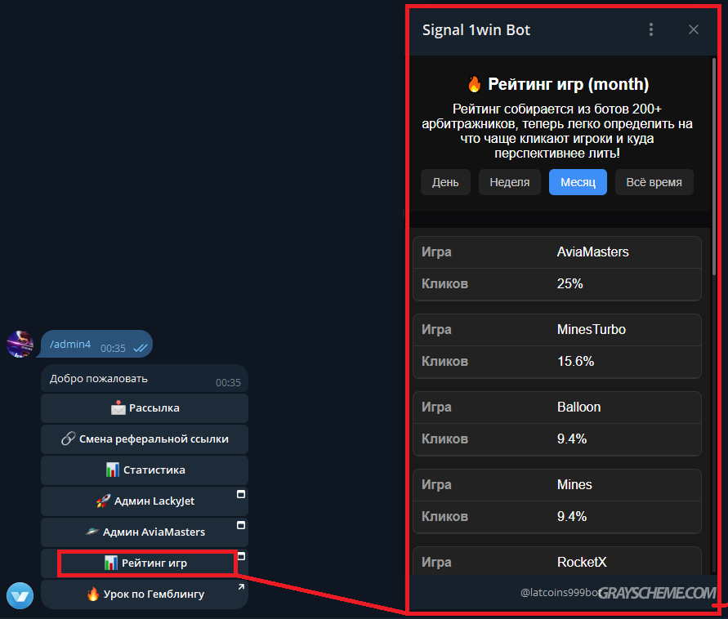Click the Signal 1win Bot title
Image resolution: width=728 pixels, height=619 pixels.
coord(476,30)
